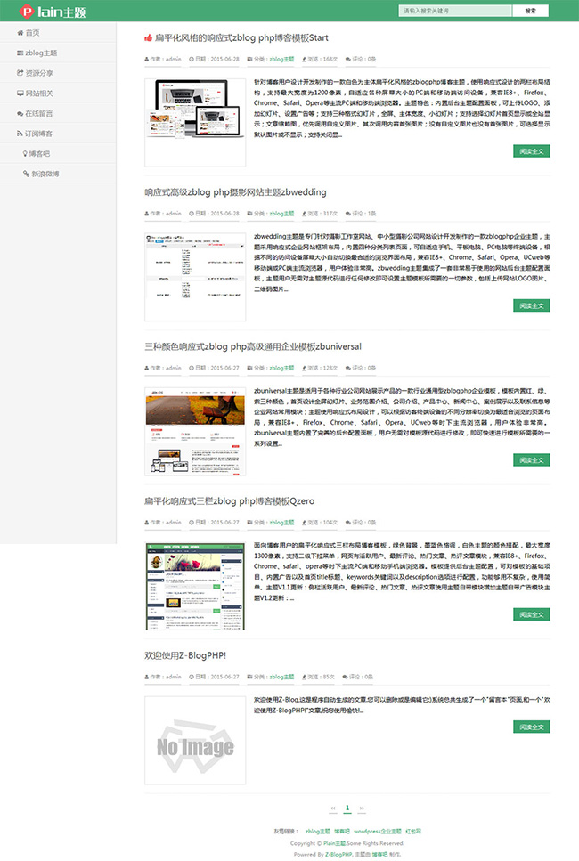The width and height of the screenshot is (579, 861).
Task: Click the Qzero post thumbnail image
Action: coord(195,586)
